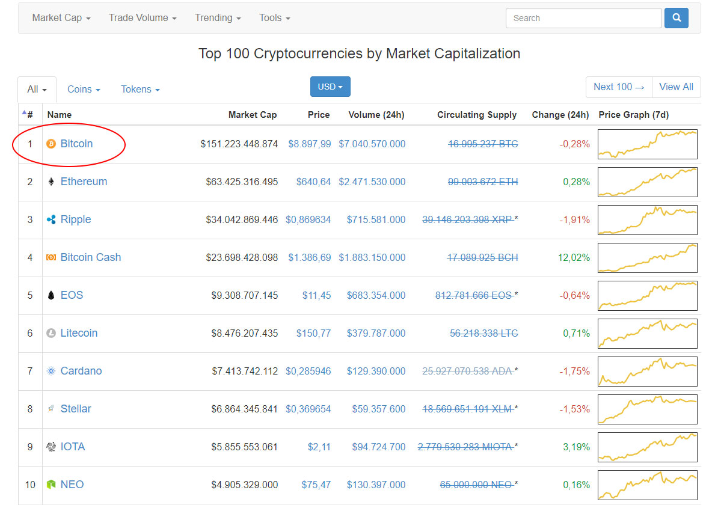The image size is (715, 505).
Task: Open EOS 7-day price graph
Action: (x=648, y=295)
